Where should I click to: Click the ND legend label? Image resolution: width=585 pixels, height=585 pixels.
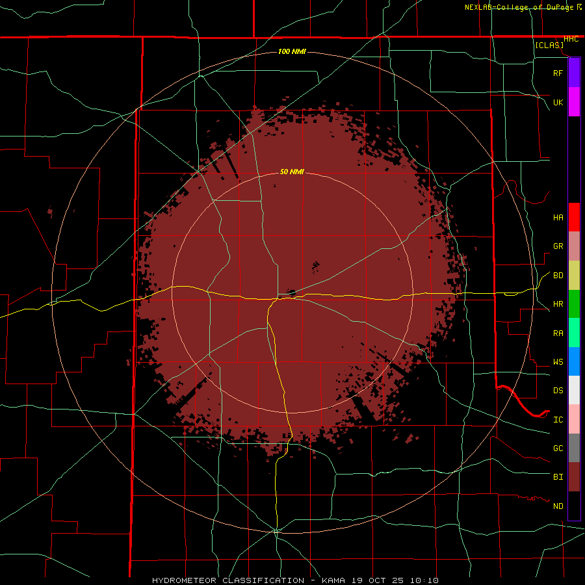coord(558,506)
